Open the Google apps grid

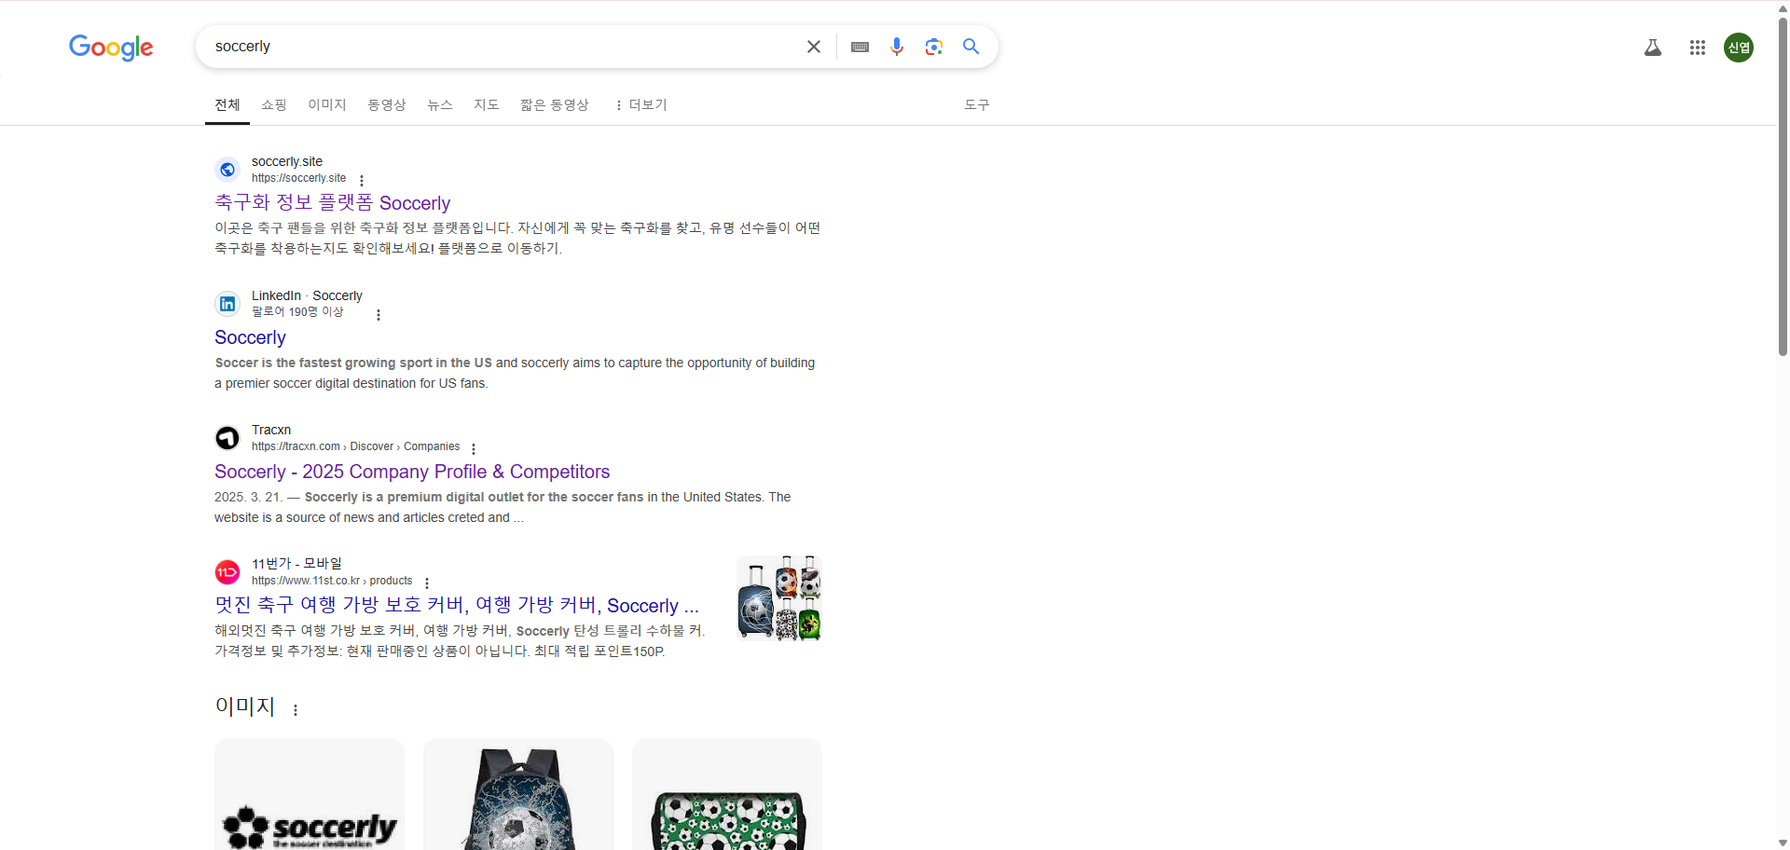[x=1698, y=48]
